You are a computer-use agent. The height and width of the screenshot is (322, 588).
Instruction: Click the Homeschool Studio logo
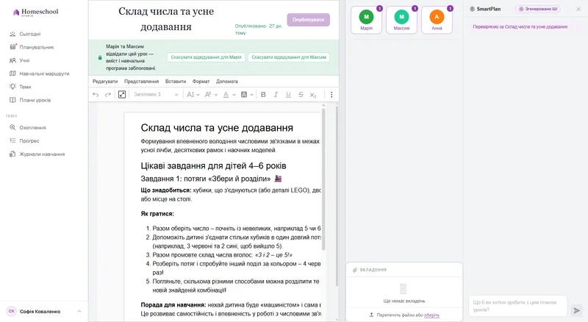tap(36, 12)
